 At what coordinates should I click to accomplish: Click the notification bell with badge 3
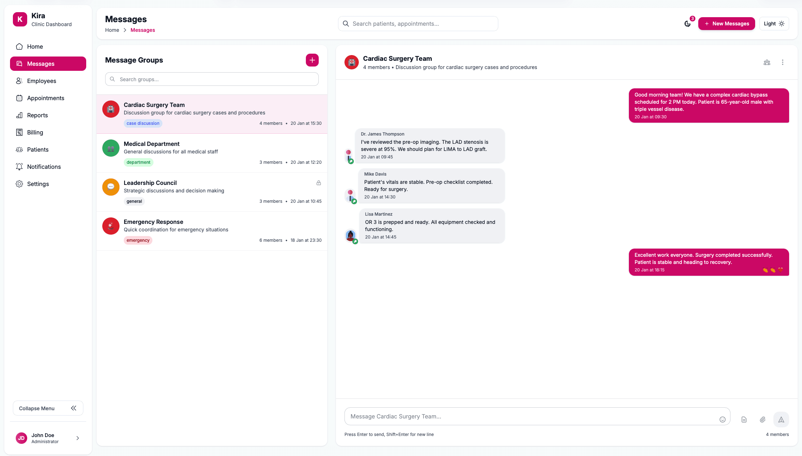pyautogui.click(x=687, y=24)
